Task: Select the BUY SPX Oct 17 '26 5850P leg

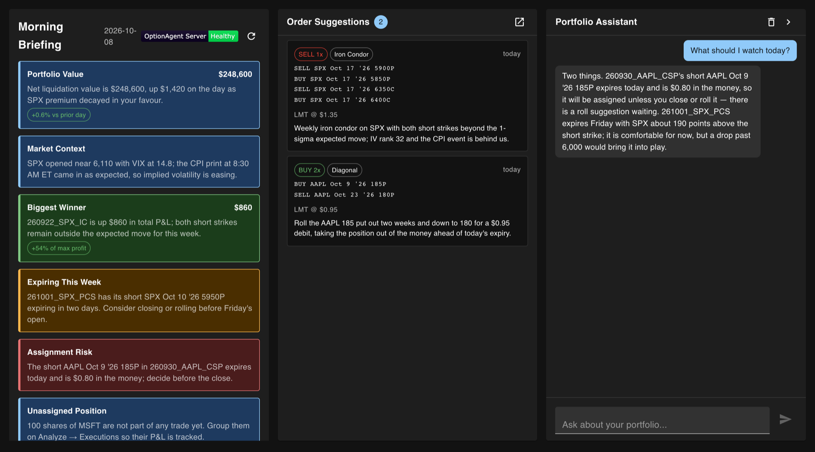Action: (342, 79)
